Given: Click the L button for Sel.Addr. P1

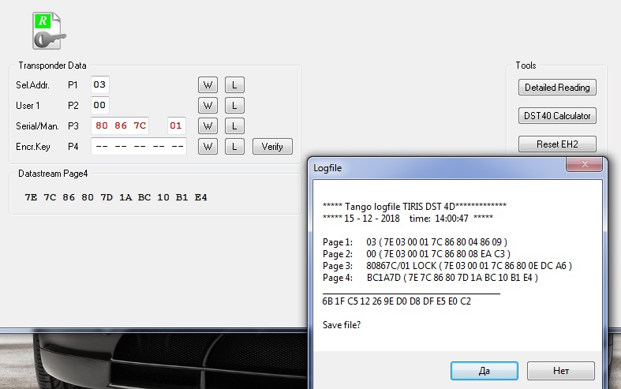Looking at the screenshot, I should tap(234, 84).
